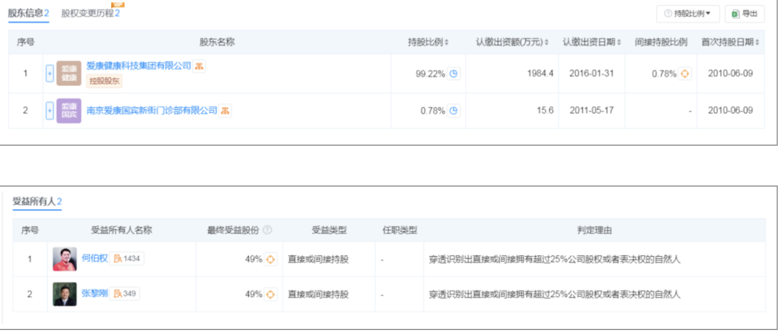The image size is (779, 333).
Task: Click 何伯权's profile photo
Action: 65,259
